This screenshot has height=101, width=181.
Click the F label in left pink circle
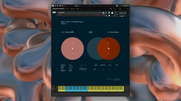click(x=73, y=54)
